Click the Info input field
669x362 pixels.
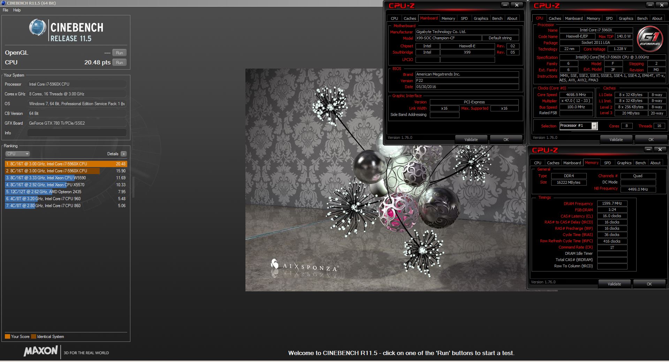[x=77, y=133]
